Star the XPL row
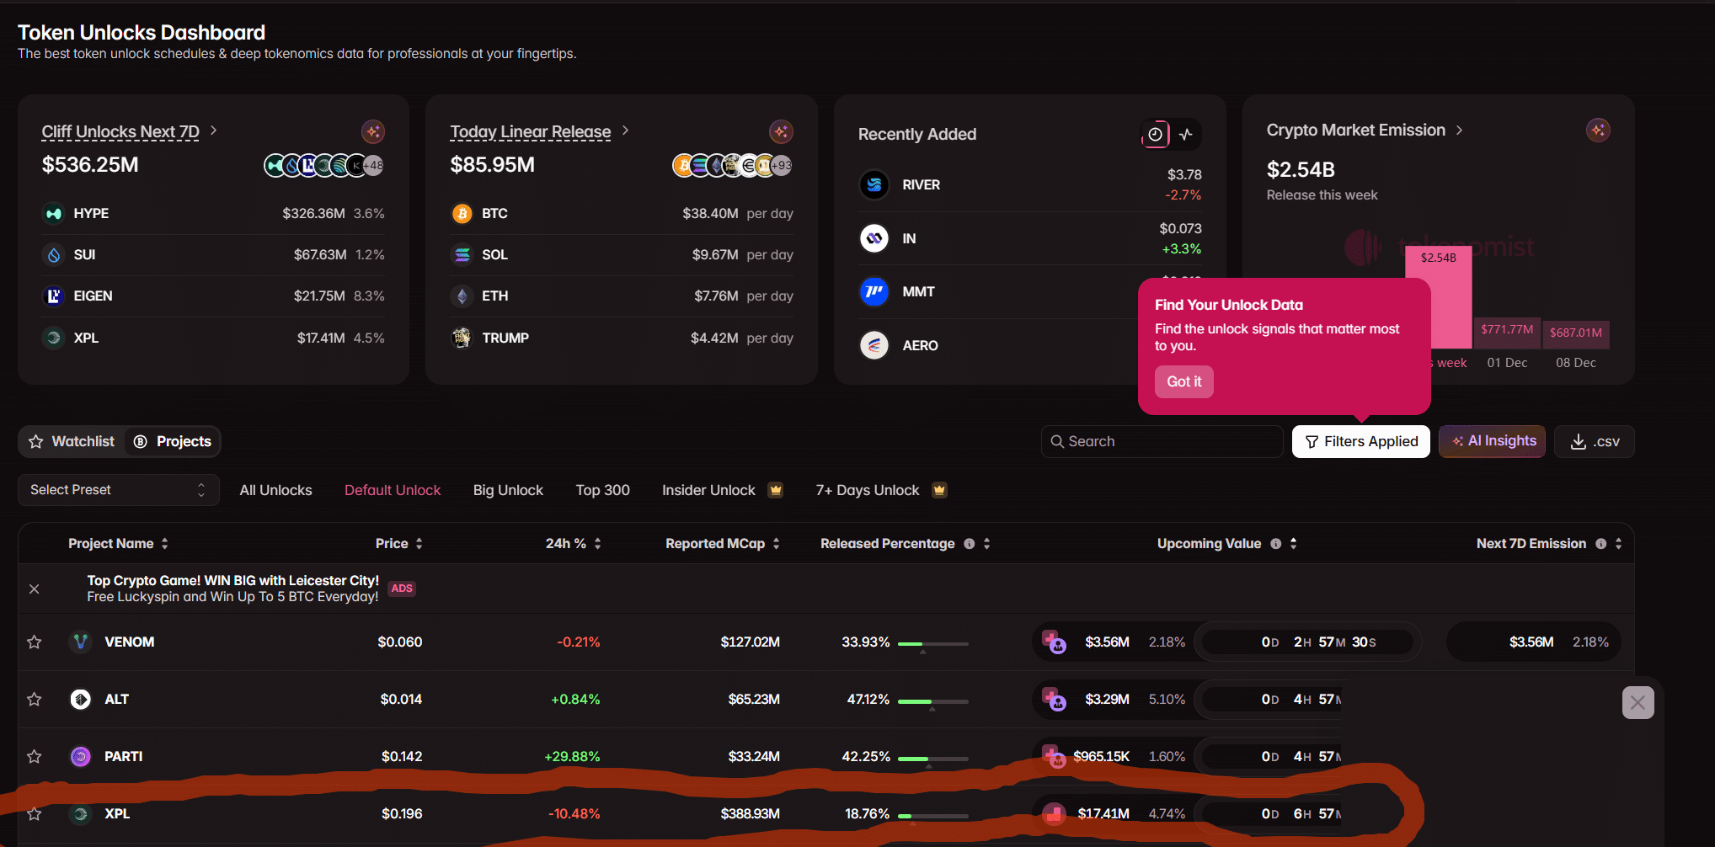This screenshot has height=847, width=1715. coord(35,813)
